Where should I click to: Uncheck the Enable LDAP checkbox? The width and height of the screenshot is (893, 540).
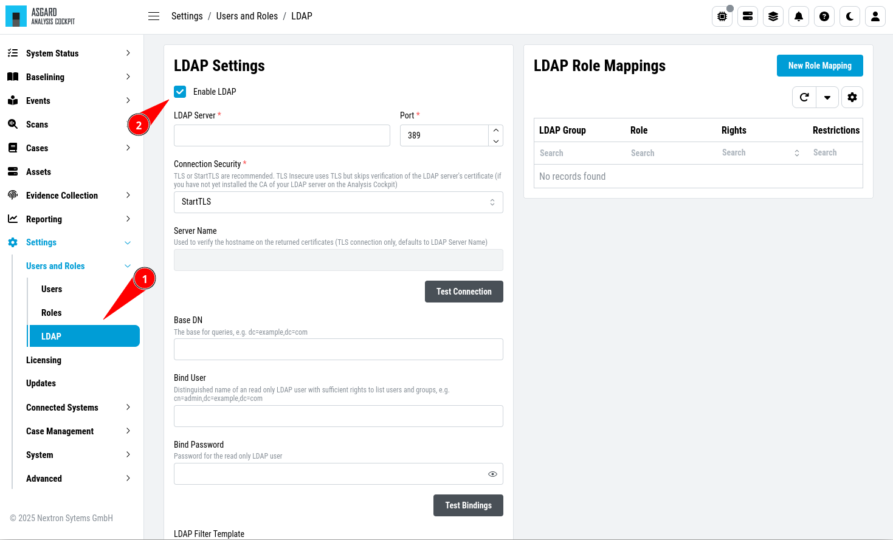pyautogui.click(x=180, y=92)
